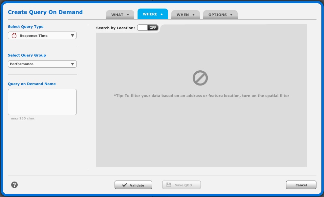Focus the Query on Demand Name field
324x197 pixels.
(42, 102)
